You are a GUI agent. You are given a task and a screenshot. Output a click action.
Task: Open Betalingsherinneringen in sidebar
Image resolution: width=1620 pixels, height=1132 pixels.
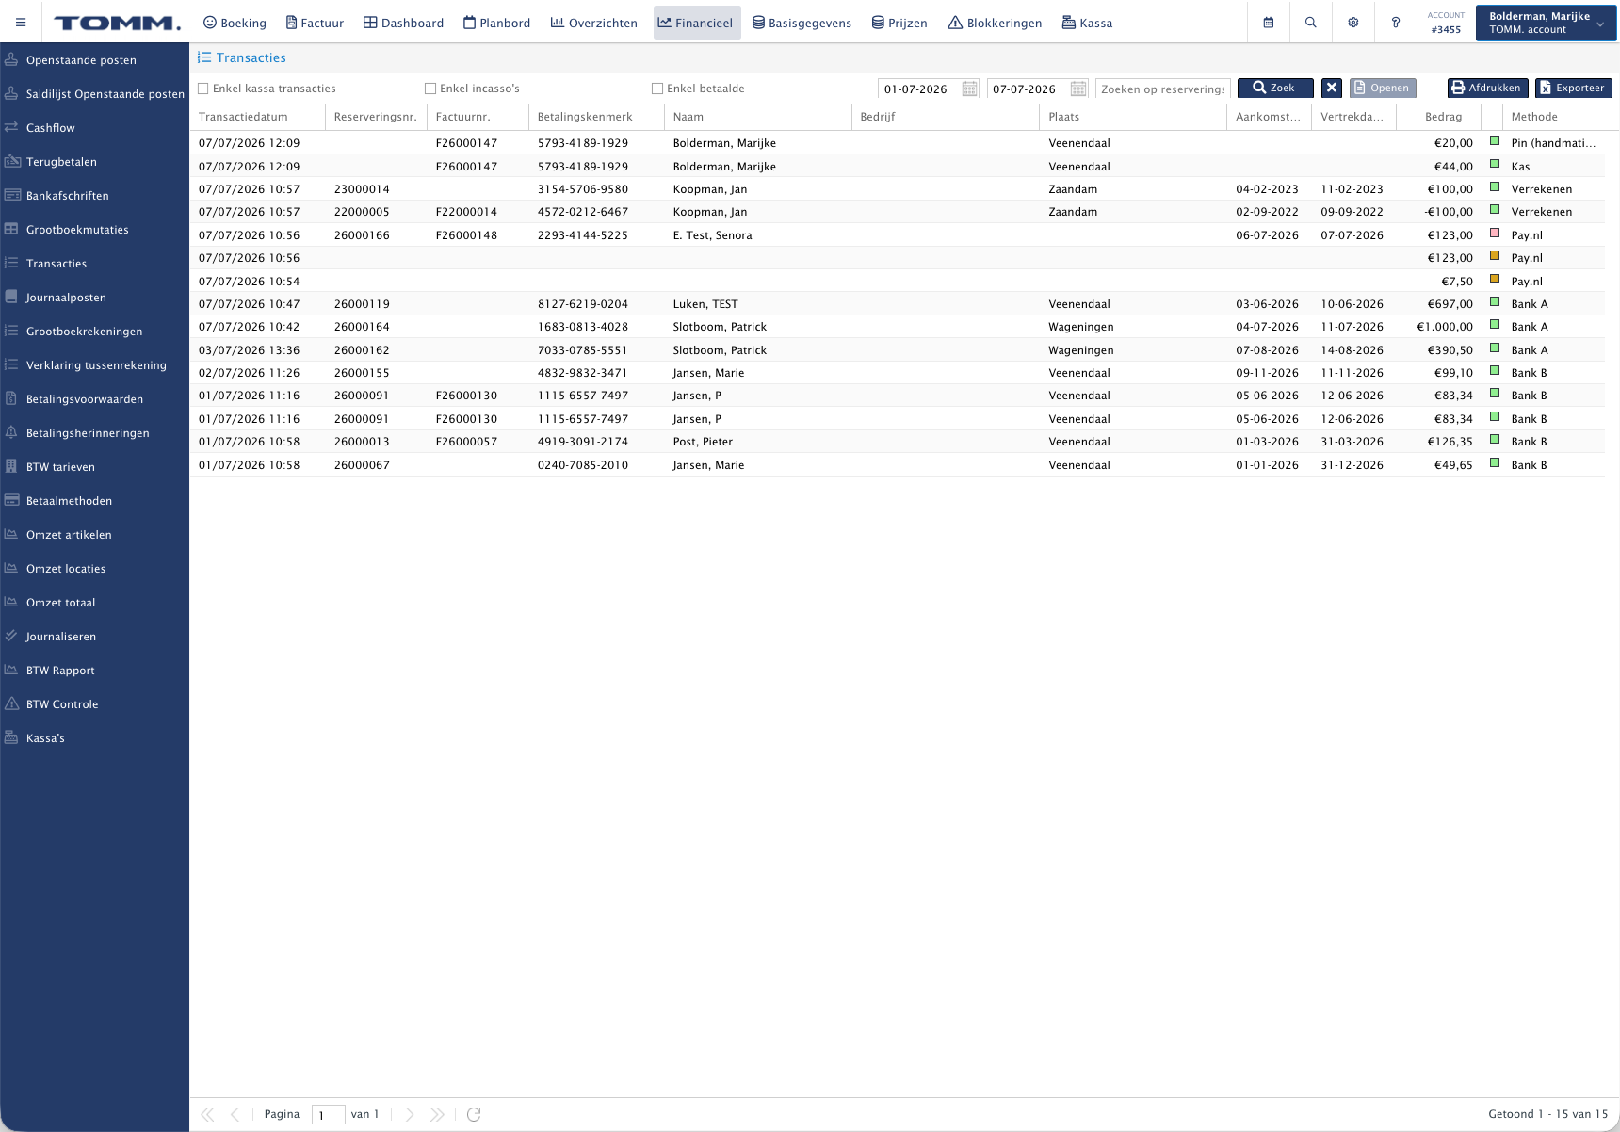94,433
